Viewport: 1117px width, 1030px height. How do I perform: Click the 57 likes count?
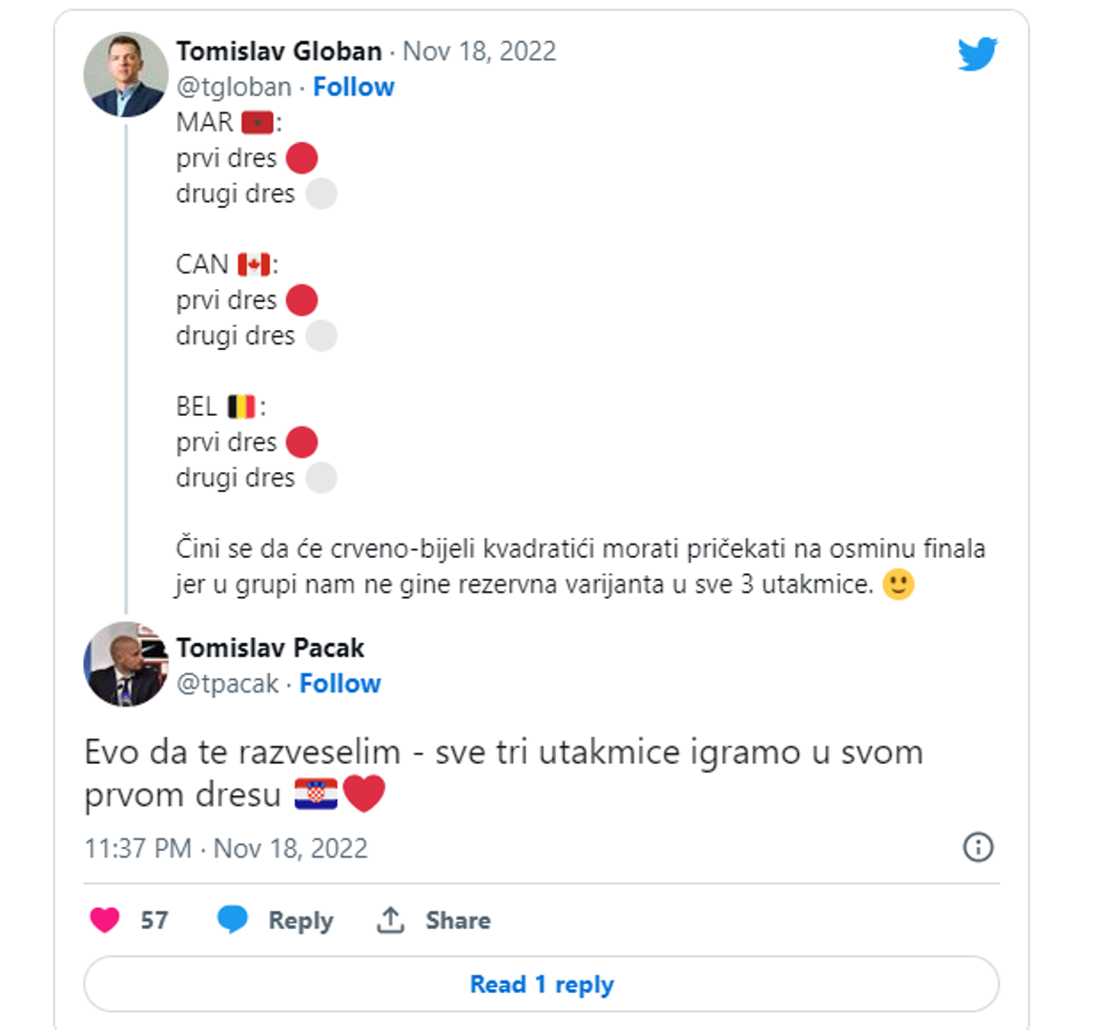[155, 920]
